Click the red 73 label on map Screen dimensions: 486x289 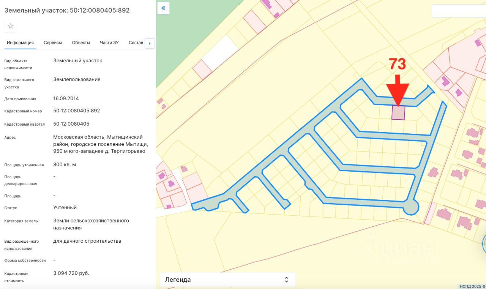pyautogui.click(x=397, y=65)
